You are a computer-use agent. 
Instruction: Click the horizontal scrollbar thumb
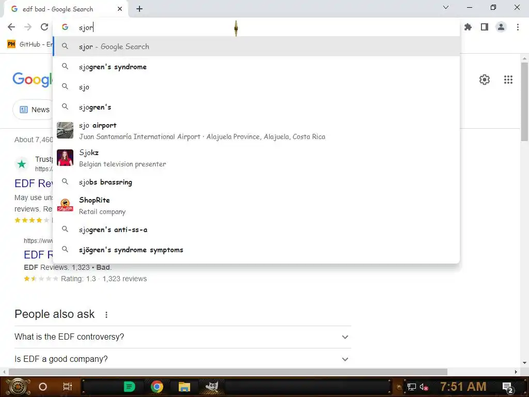tap(228, 372)
